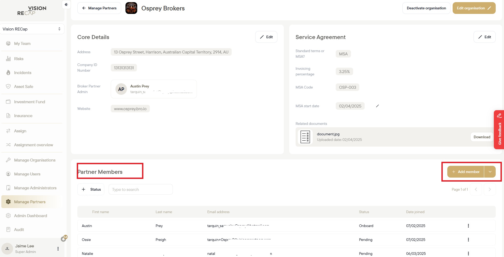Open My Team in sidebar
The image size is (504, 257).
coord(22,44)
